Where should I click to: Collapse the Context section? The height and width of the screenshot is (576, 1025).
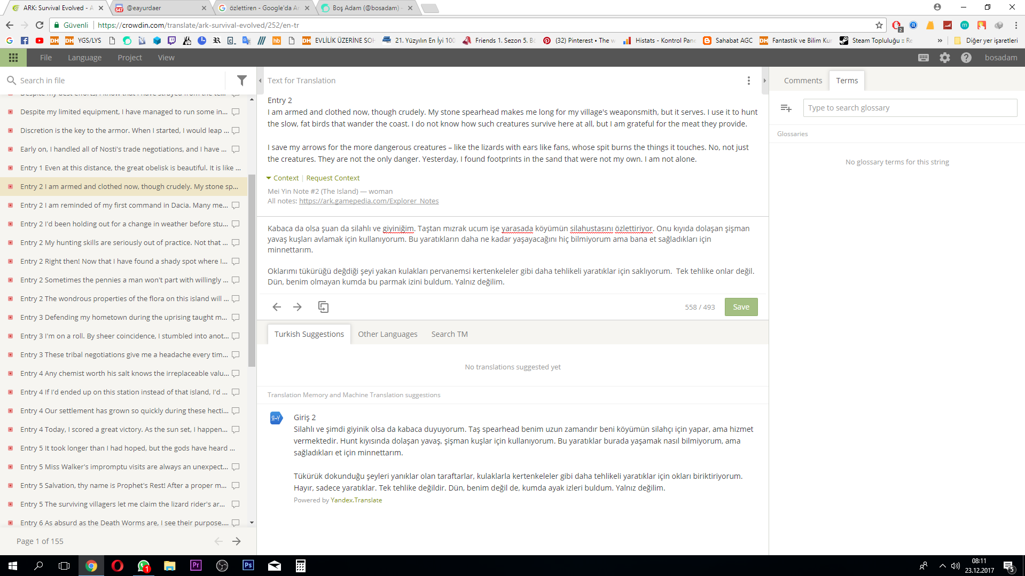point(283,178)
